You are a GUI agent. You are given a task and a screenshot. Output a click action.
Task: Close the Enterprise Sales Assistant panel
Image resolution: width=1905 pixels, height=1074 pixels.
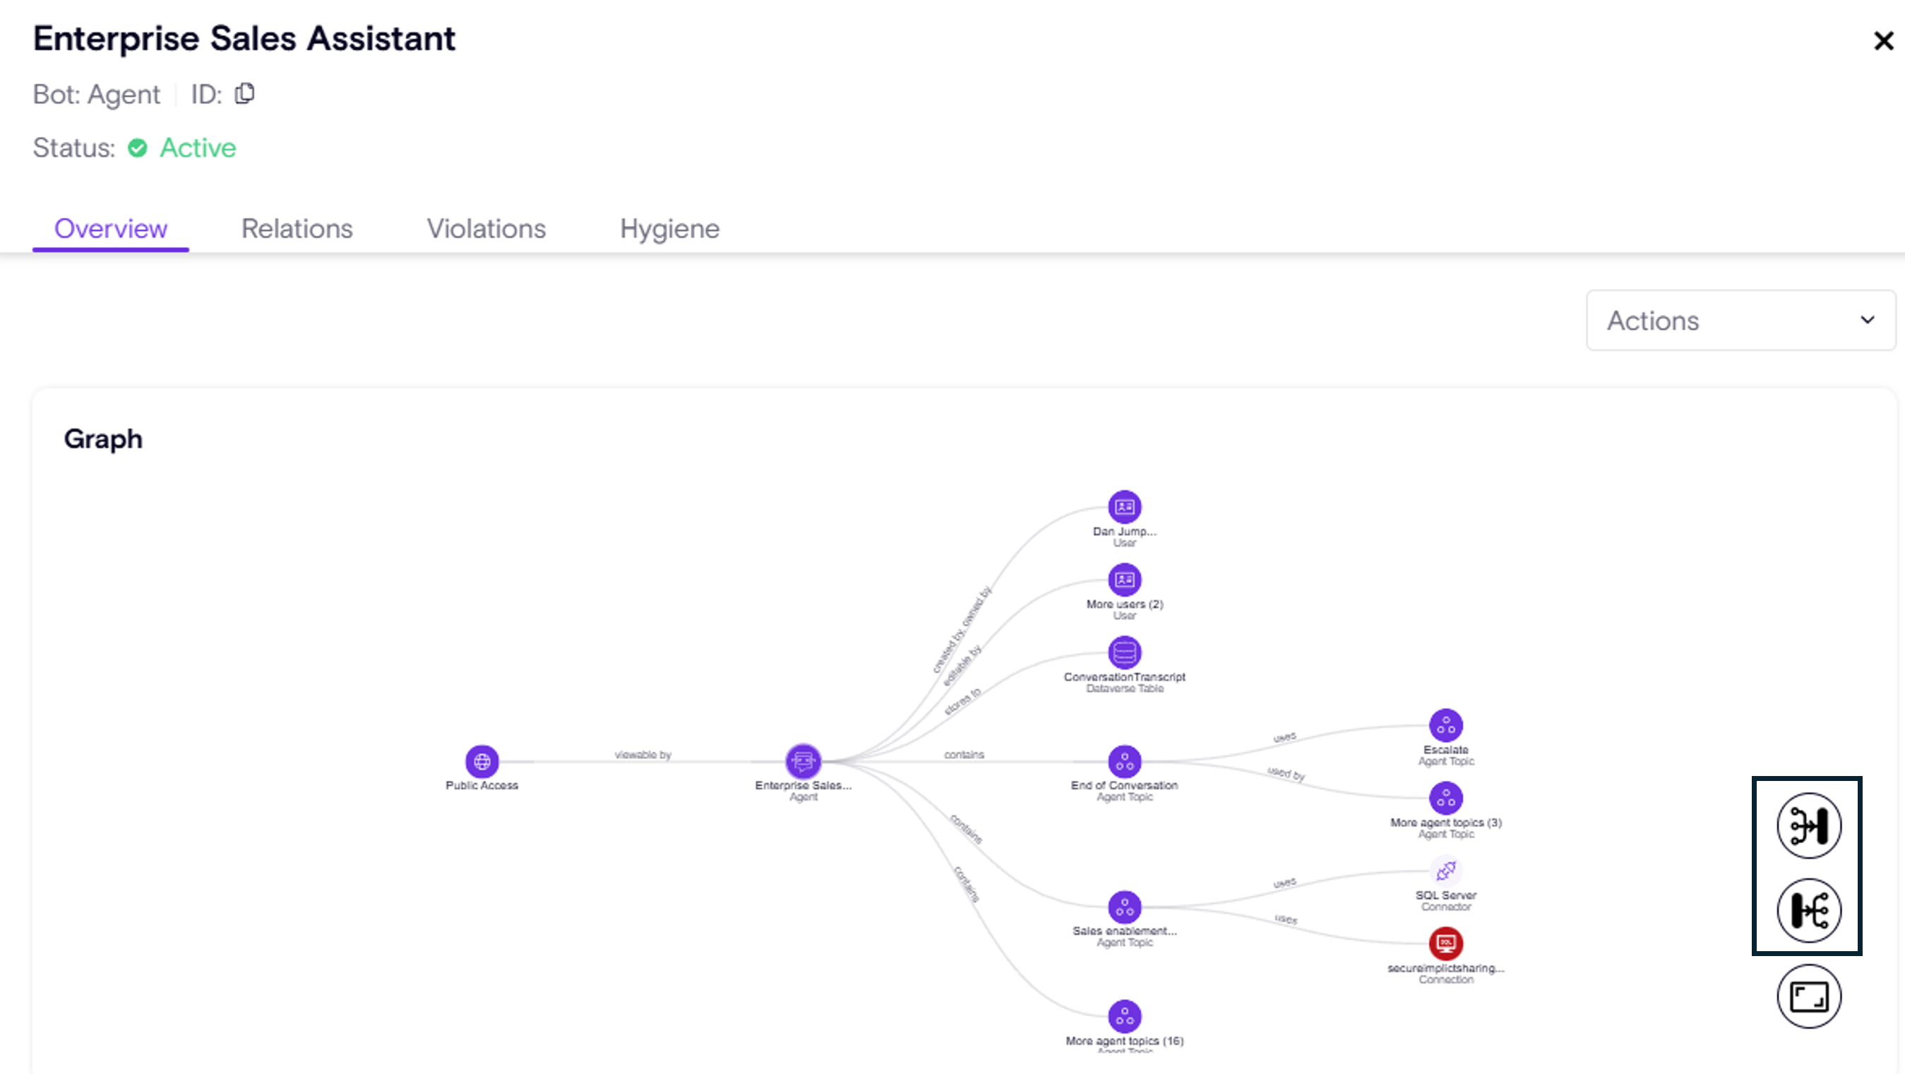pos(1883,41)
